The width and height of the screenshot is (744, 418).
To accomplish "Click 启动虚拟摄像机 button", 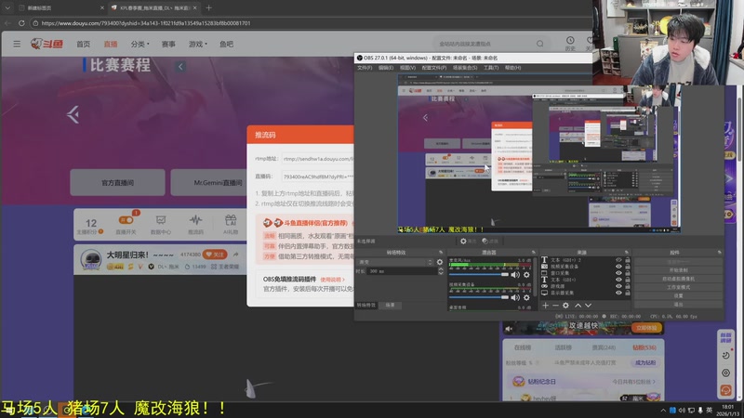I will coord(678,279).
